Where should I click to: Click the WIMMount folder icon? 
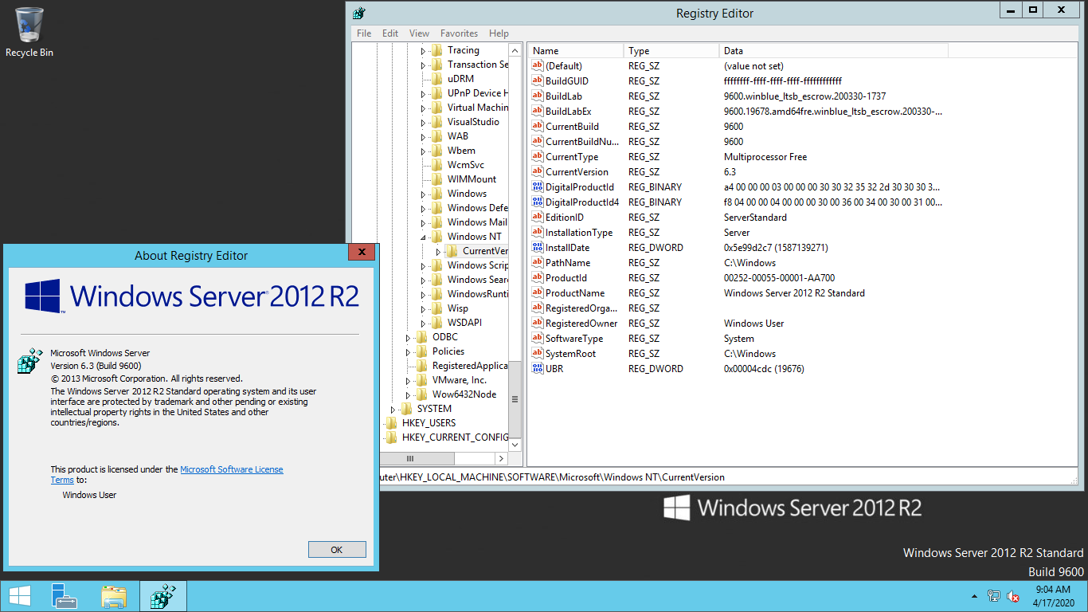pyautogui.click(x=436, y=179)
